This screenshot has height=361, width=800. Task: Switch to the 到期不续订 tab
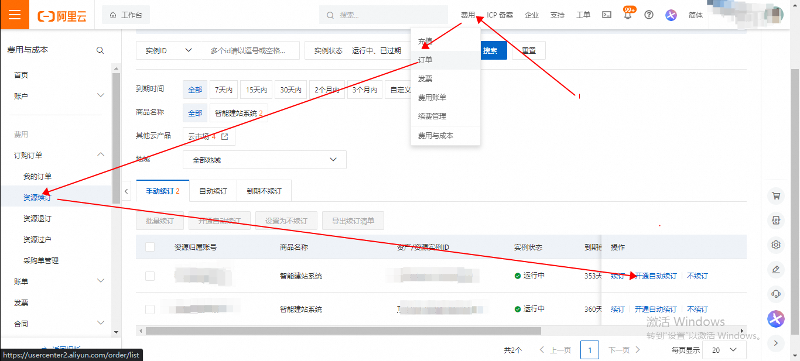tap(264, 191)
